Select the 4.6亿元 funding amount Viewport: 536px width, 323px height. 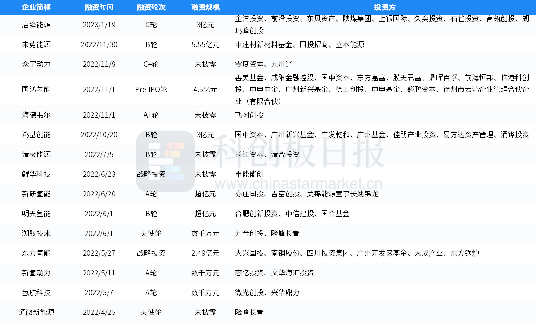(x=205, y=89)
